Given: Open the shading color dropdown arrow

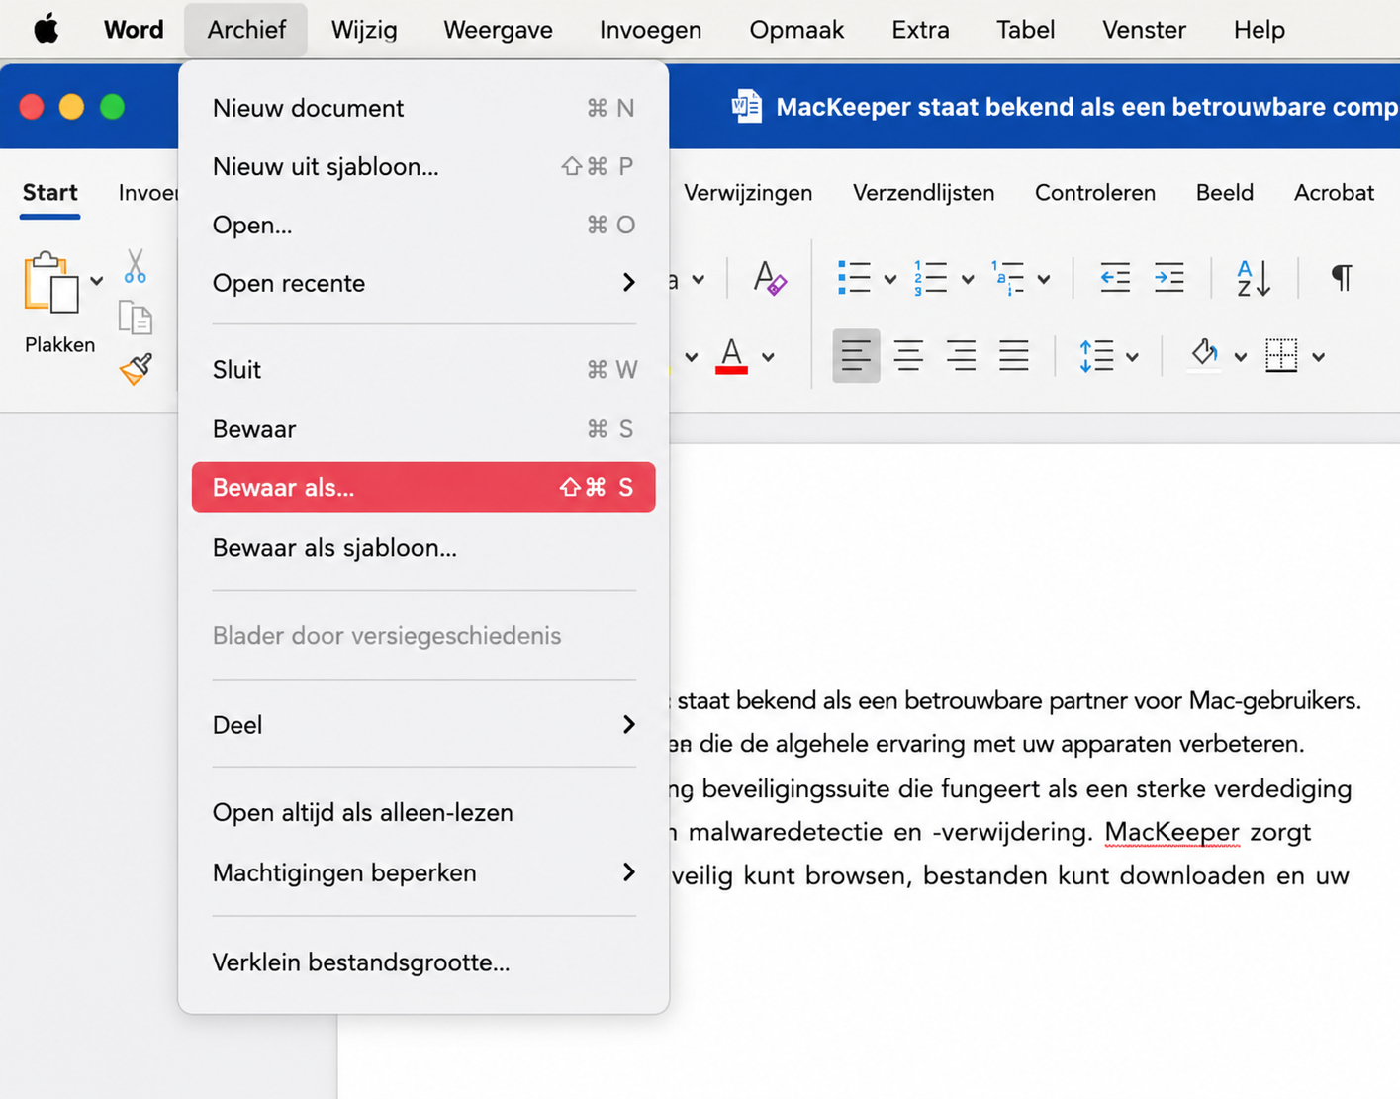Looking at the screenshot, I should [x=1240, y=357].
